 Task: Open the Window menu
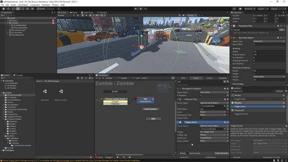click(x=55, y=5)
